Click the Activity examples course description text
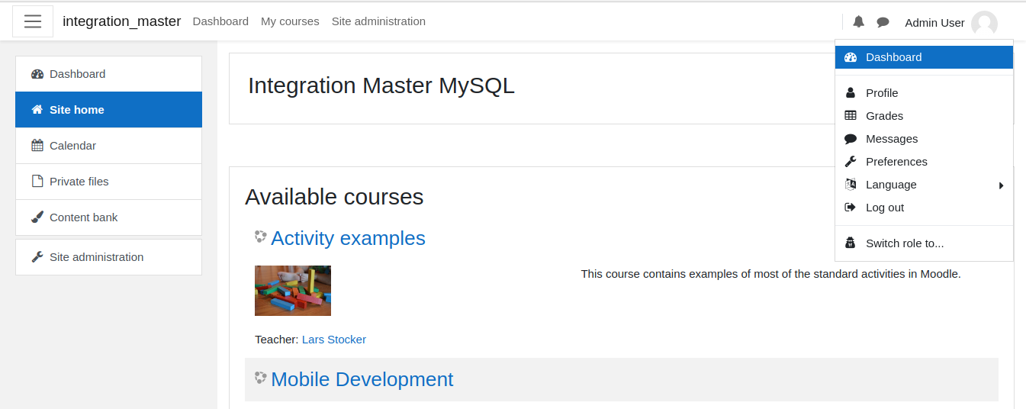The height and width of the screenshot is (409, 1026). tap(770, 274)
